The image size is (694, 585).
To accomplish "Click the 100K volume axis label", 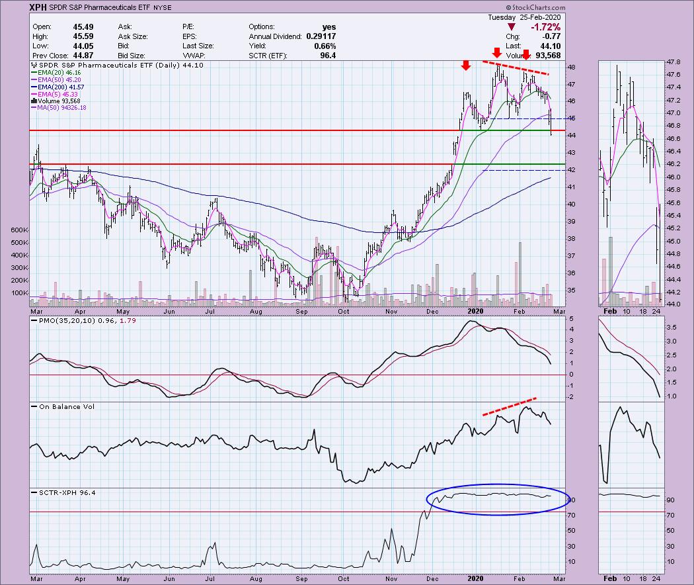I will 20,293.
